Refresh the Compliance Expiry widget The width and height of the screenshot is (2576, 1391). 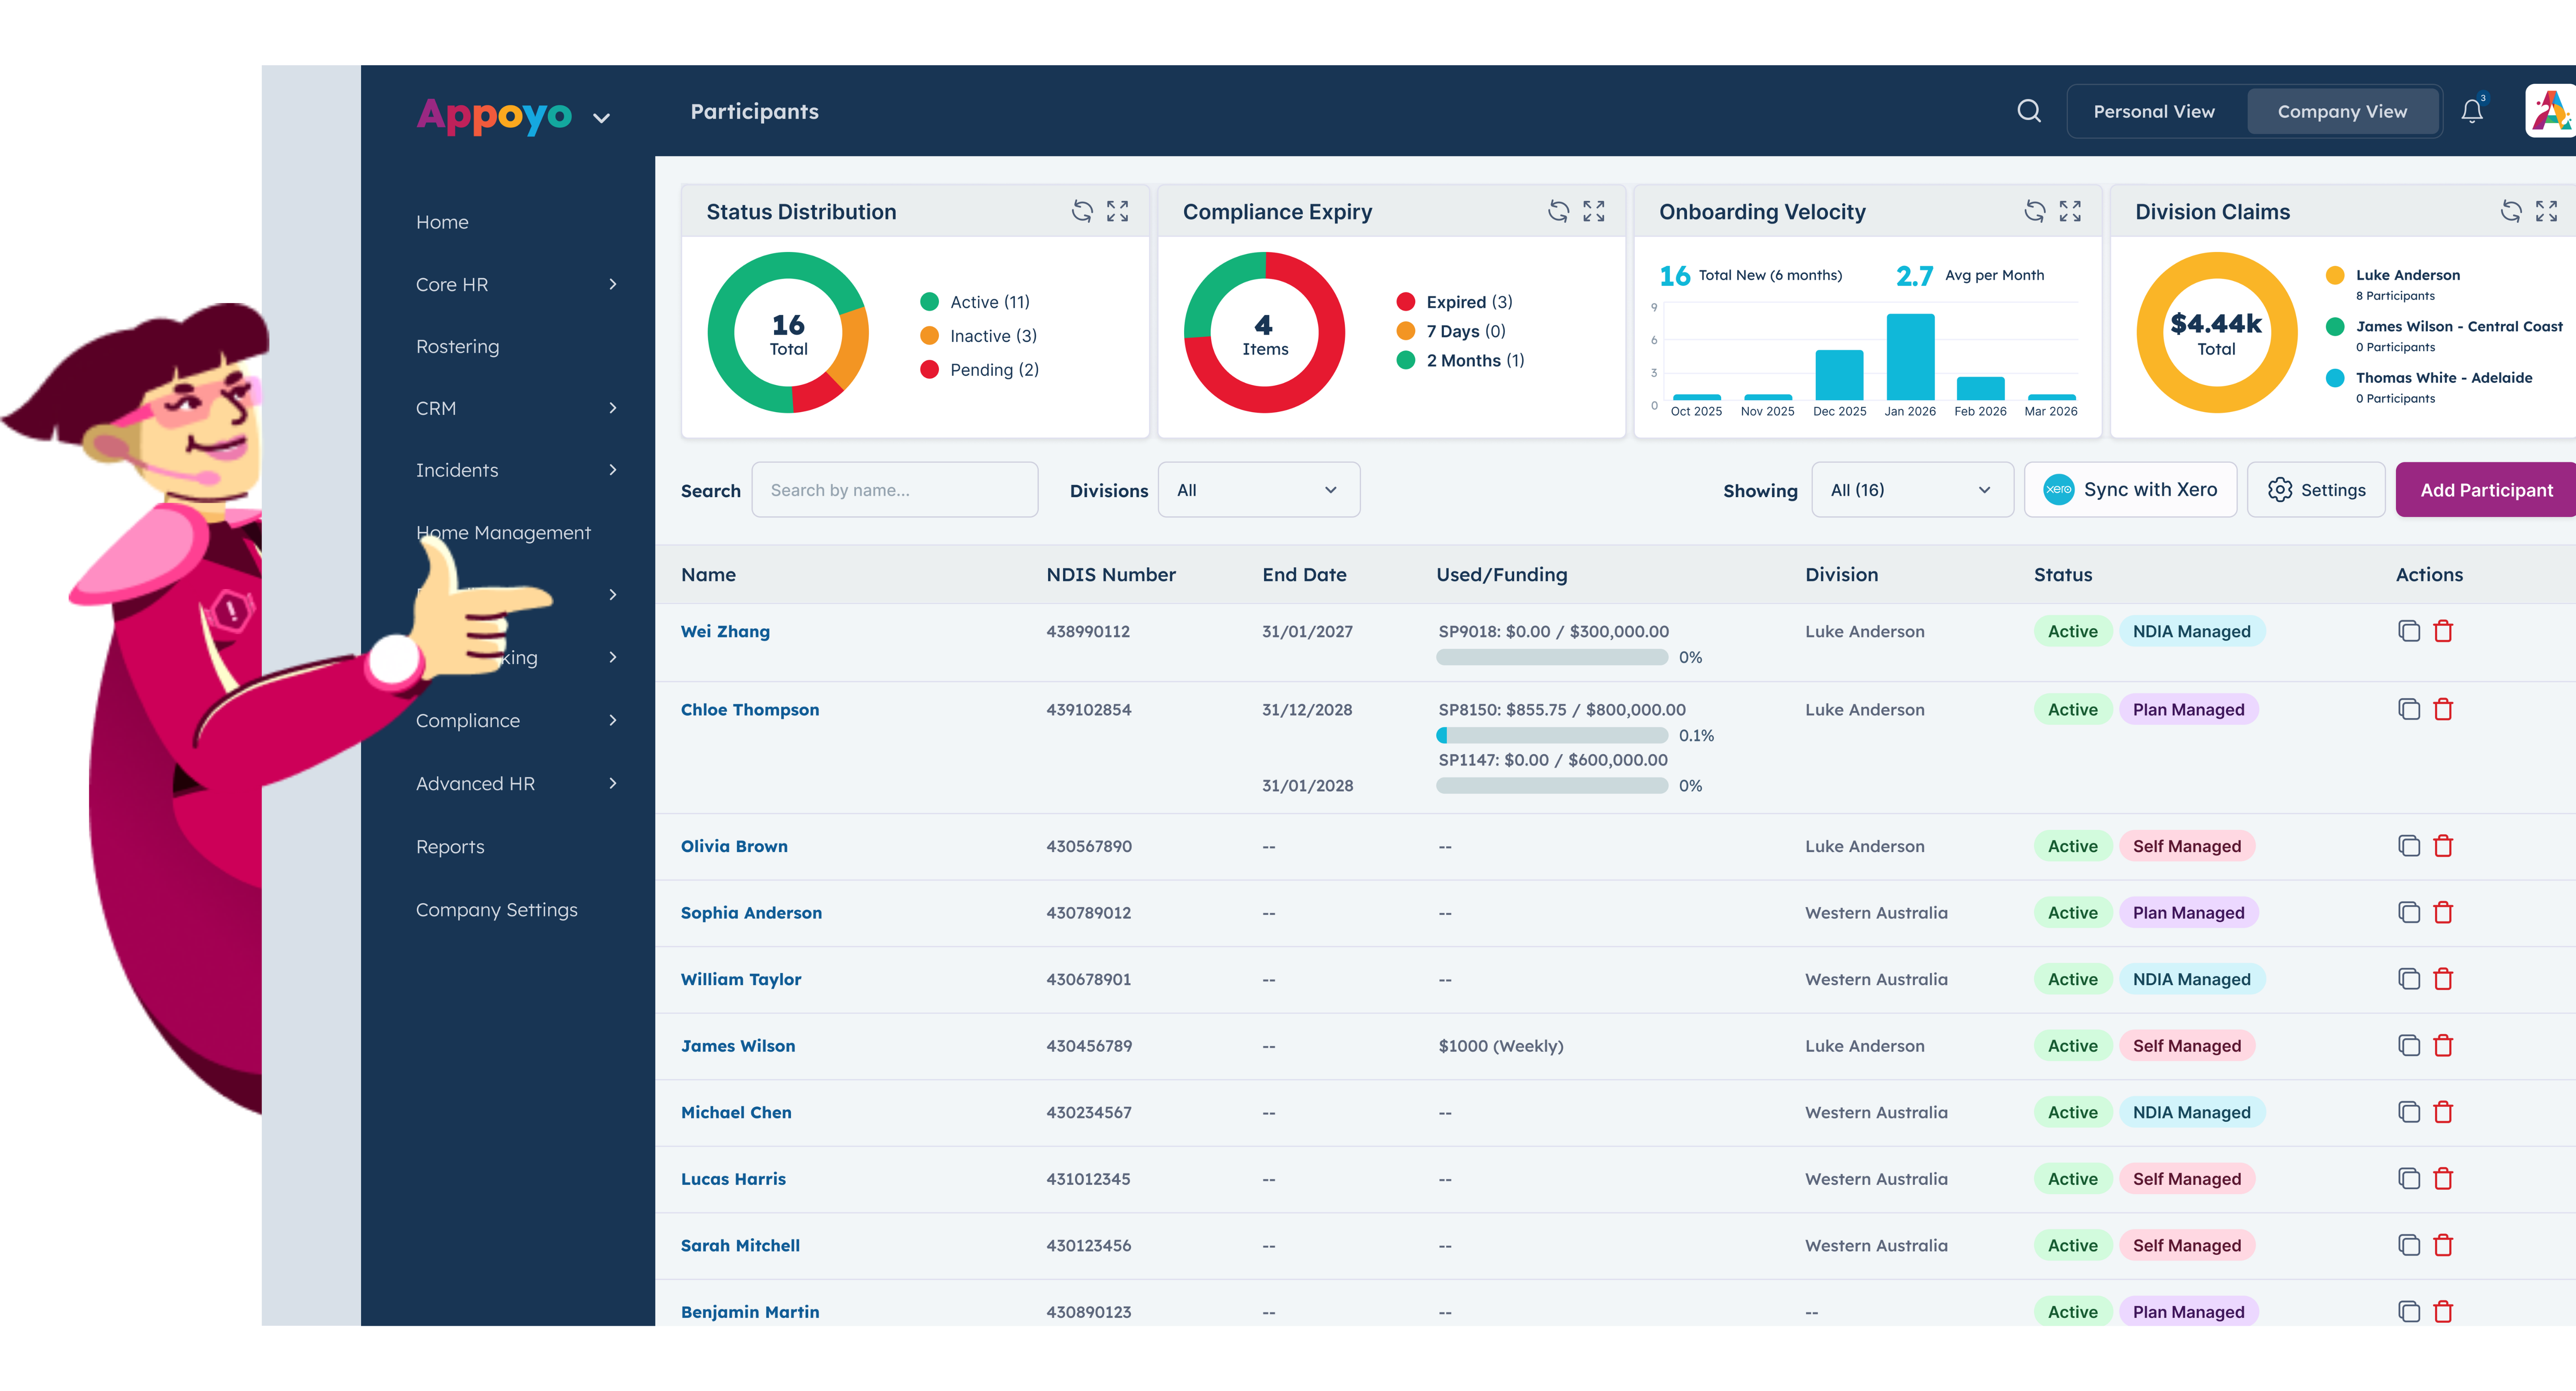(x=1558, y=211)
